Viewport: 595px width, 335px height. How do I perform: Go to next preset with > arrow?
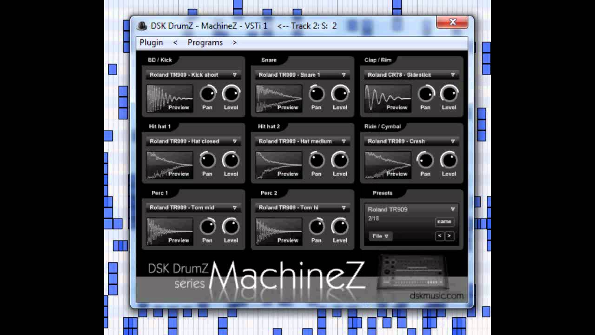449,236
